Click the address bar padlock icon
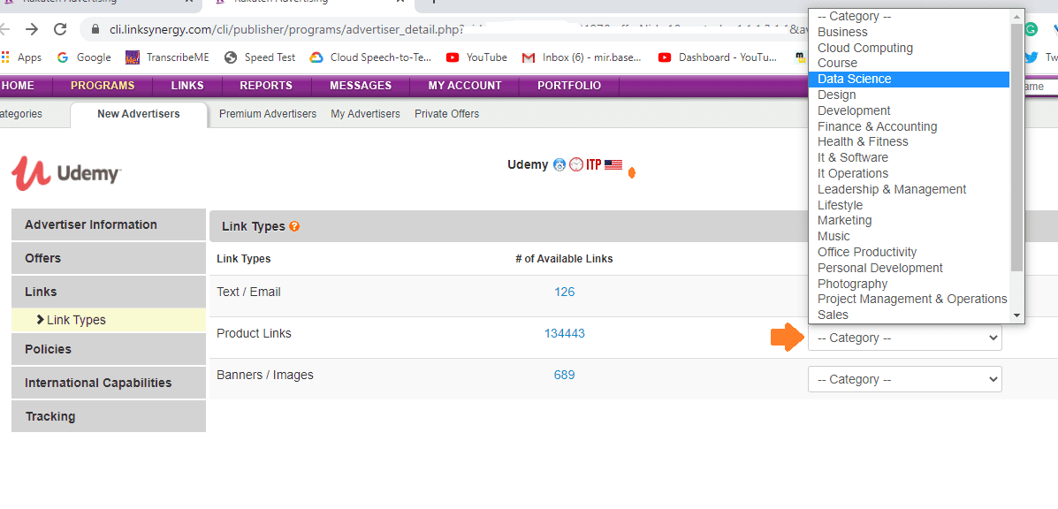1058x509 pixels. click(95, 30)
